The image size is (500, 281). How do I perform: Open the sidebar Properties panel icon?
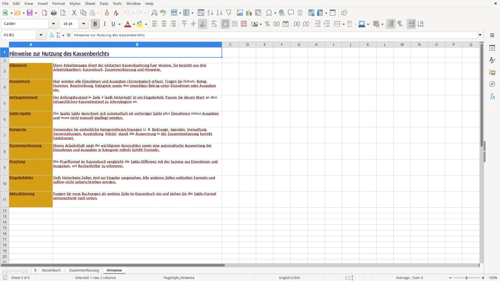pyautogui.click(x=492, y=48)
